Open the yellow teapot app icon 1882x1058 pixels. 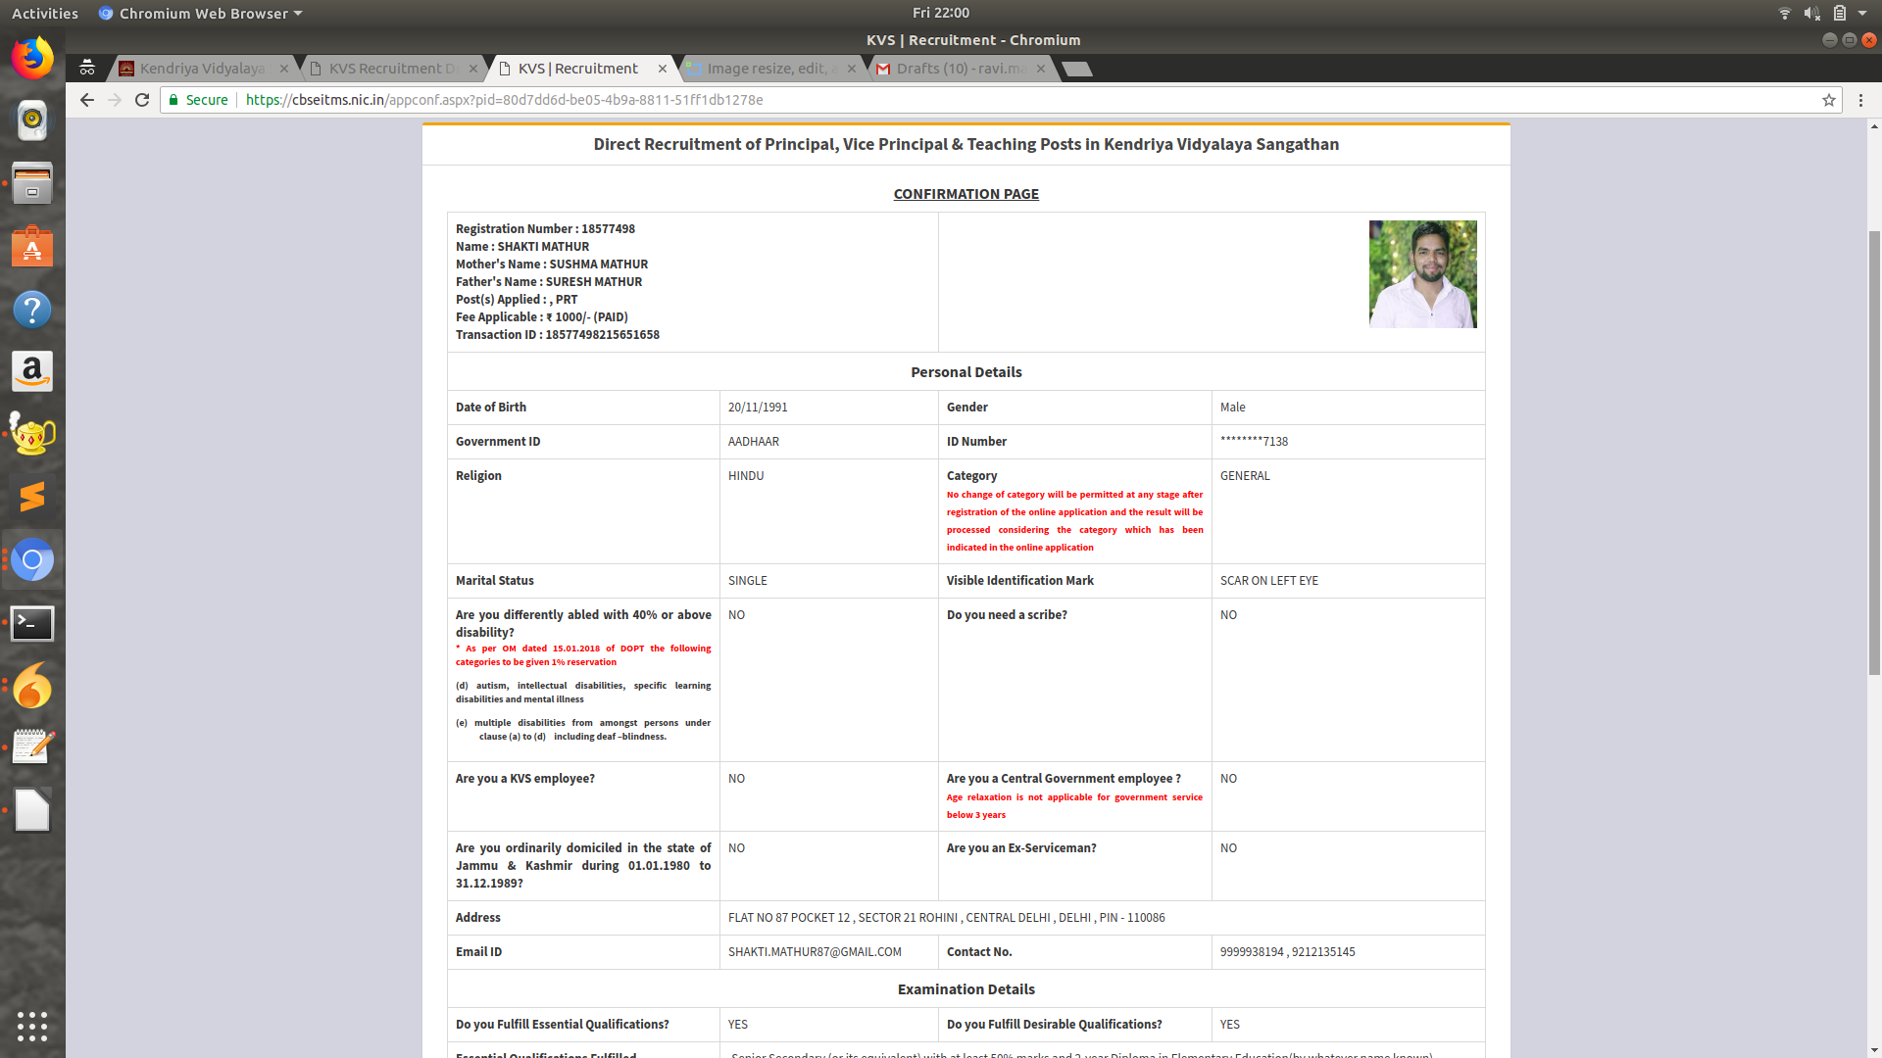coord(32,434)
